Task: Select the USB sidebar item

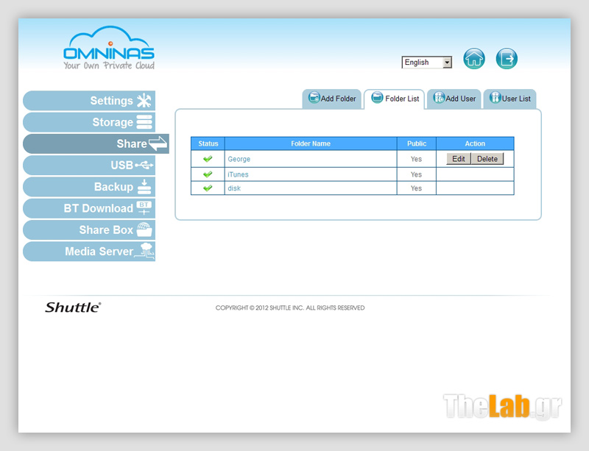Action: (89, 166)
